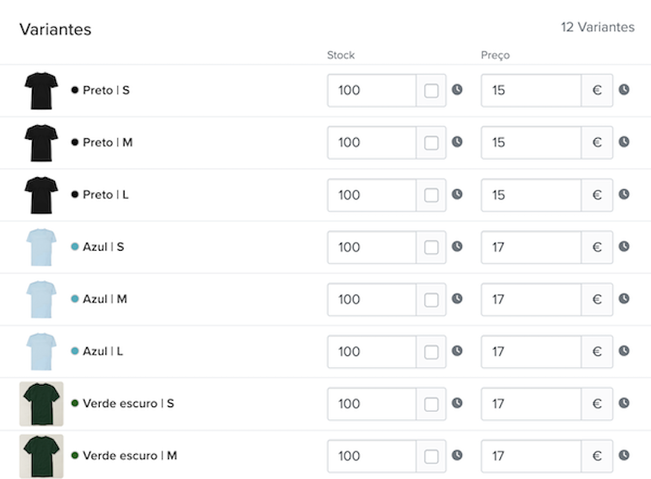Click stock clock icon for Preto M

click(457, 141)
